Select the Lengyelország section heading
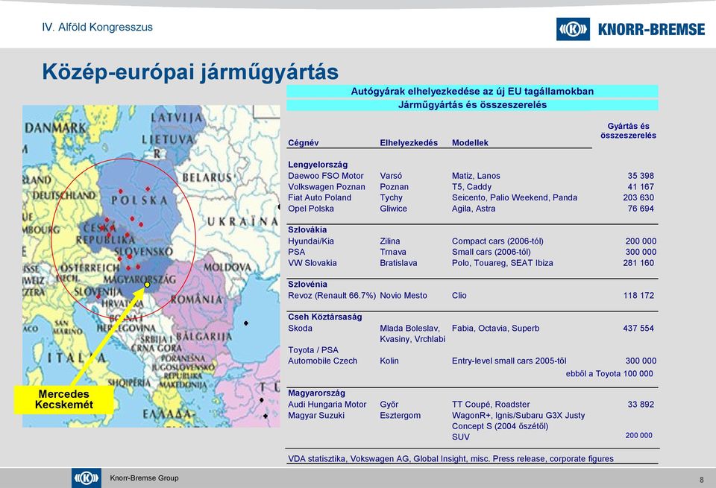 pyautogui.click(x=318, y=165)
